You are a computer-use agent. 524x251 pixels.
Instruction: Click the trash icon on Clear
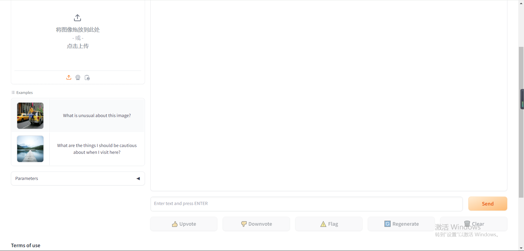(x=468, y=224)
